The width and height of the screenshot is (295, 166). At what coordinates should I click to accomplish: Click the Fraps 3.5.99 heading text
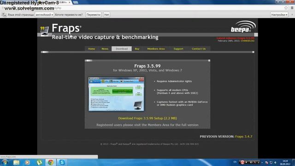pyautogui.click(x=147, y=66)
